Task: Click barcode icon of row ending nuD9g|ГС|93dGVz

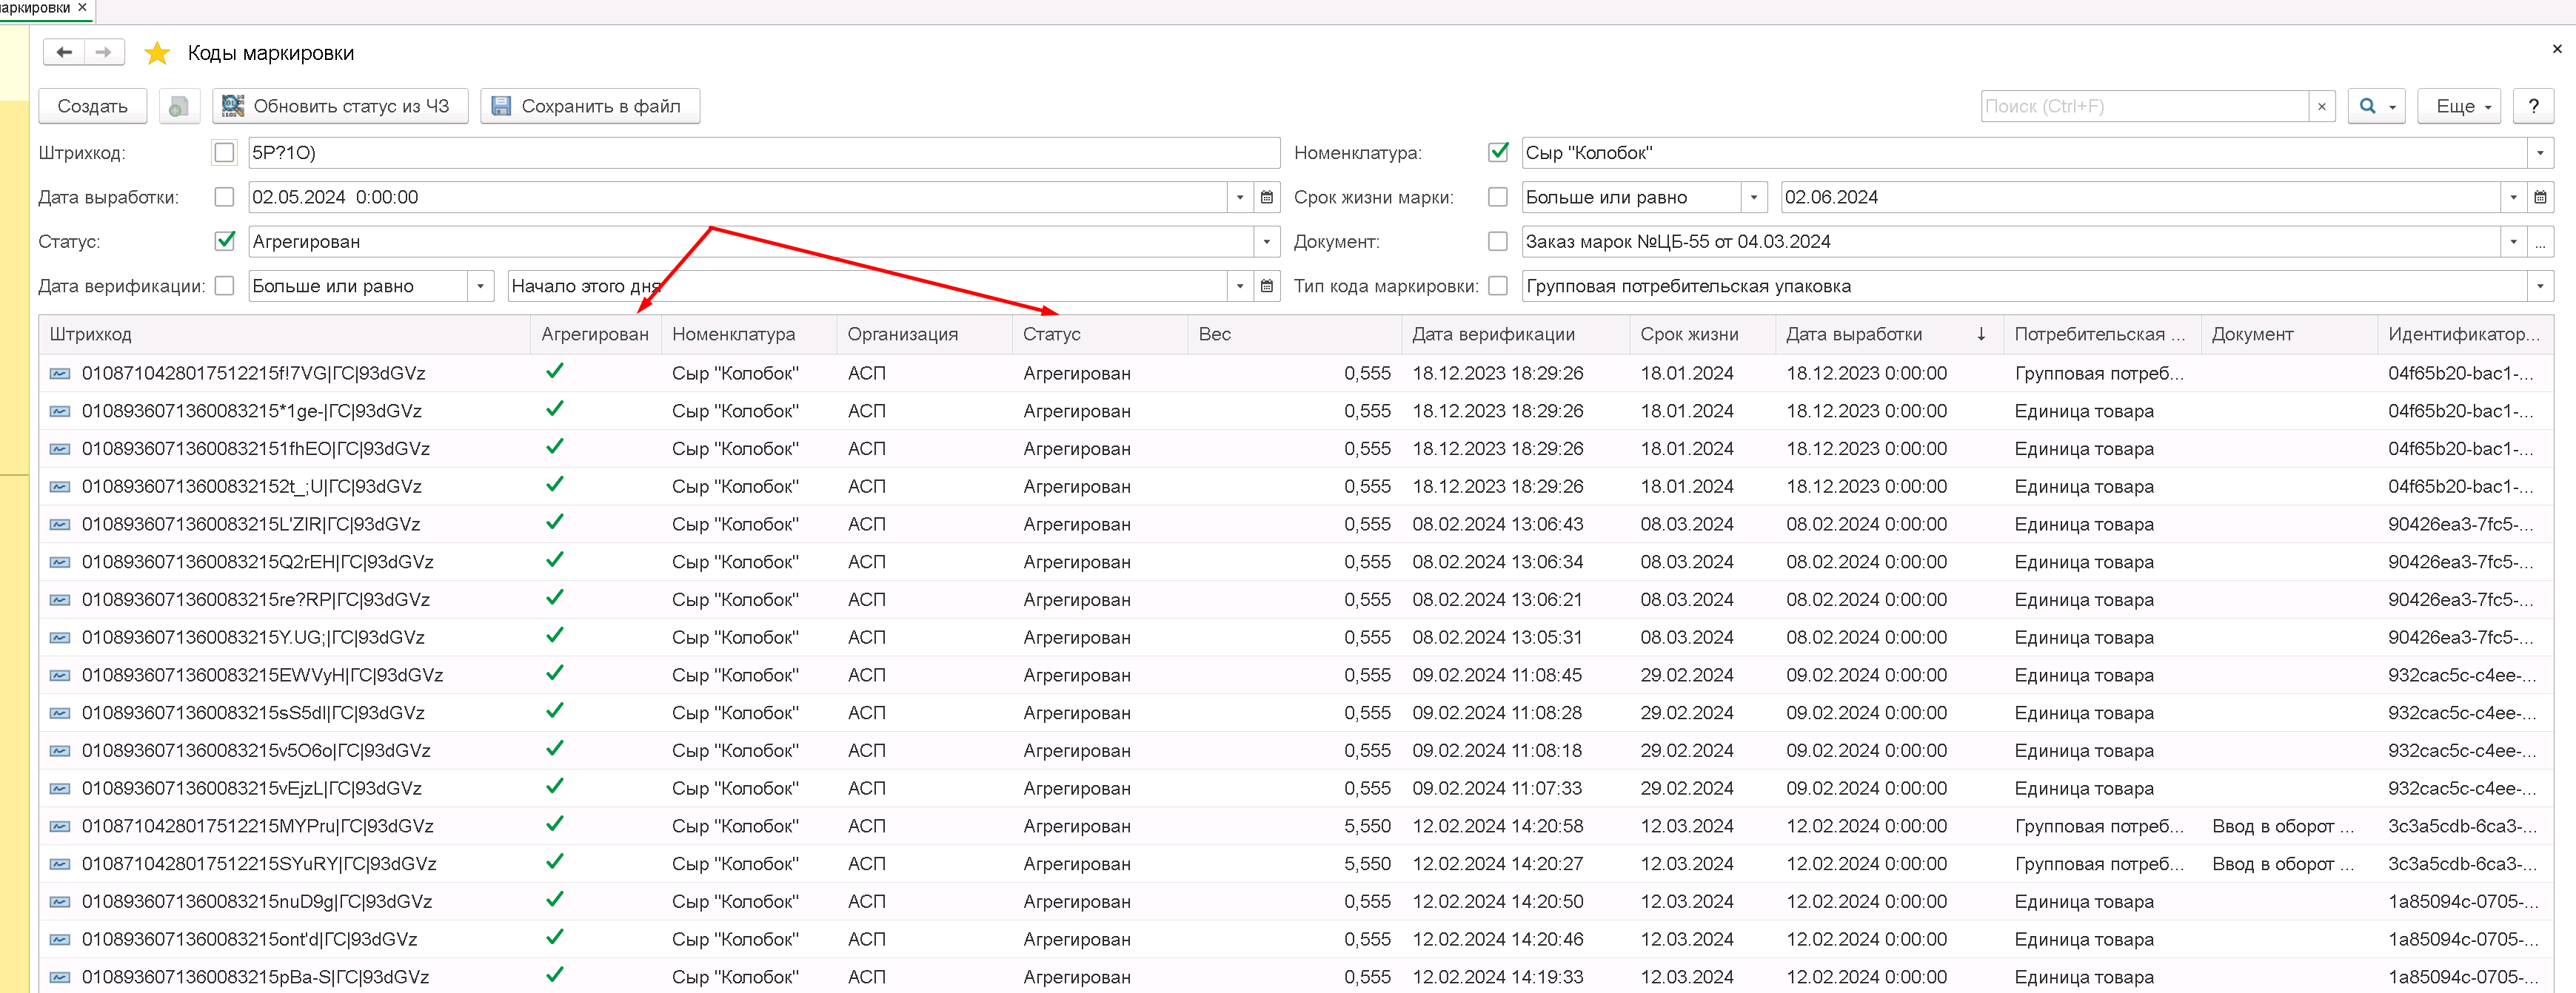Action: coord(60,902)
